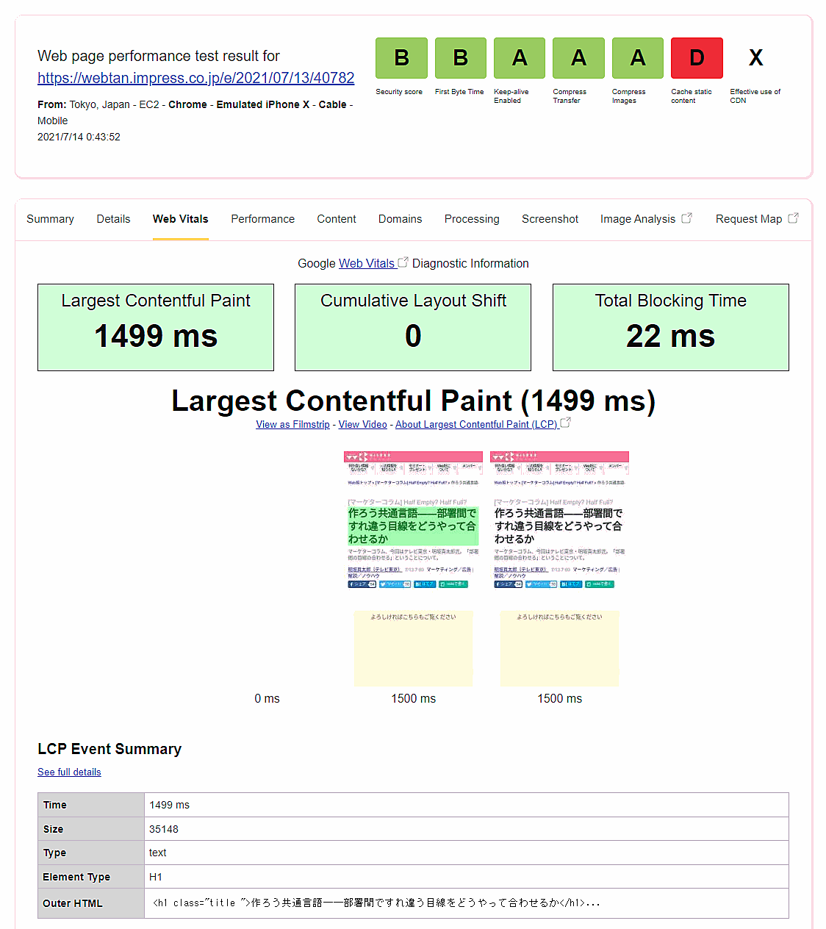826x929 pixels.
Task: Go to the Request Map tab
Action: 748,219
